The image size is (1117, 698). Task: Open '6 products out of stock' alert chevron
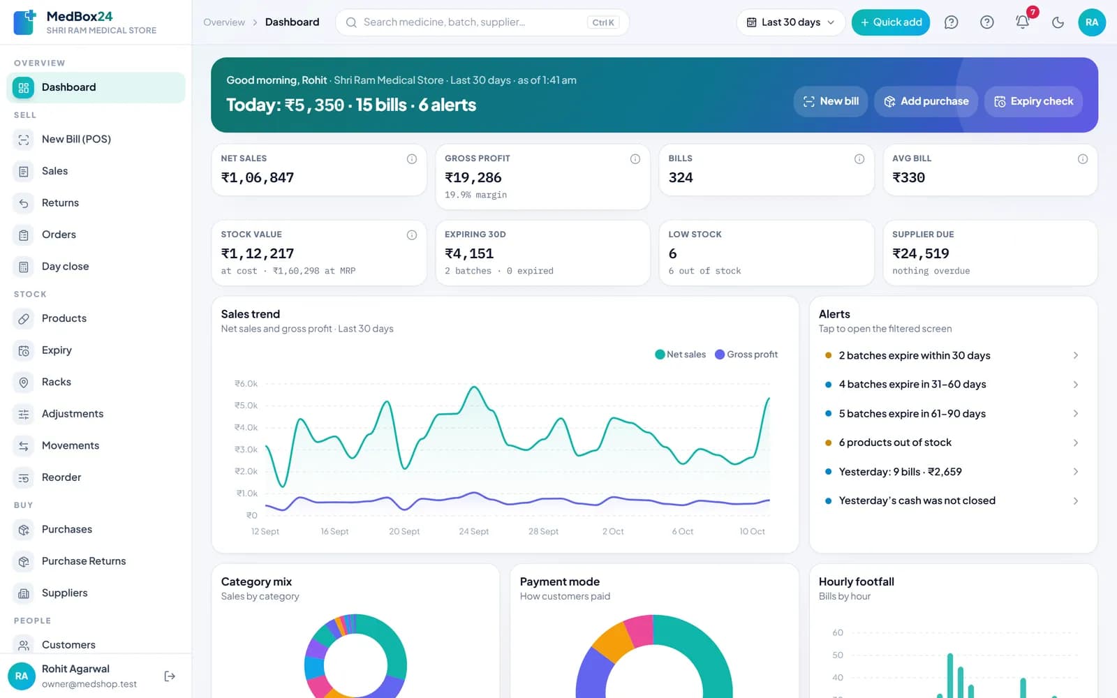pos(1076,443)
